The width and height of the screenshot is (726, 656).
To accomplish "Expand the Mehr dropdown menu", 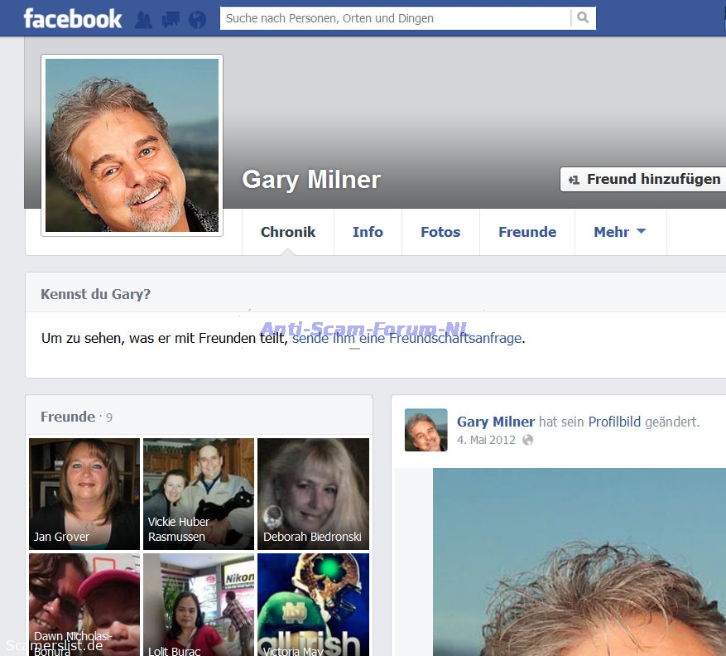I will 619,232.
